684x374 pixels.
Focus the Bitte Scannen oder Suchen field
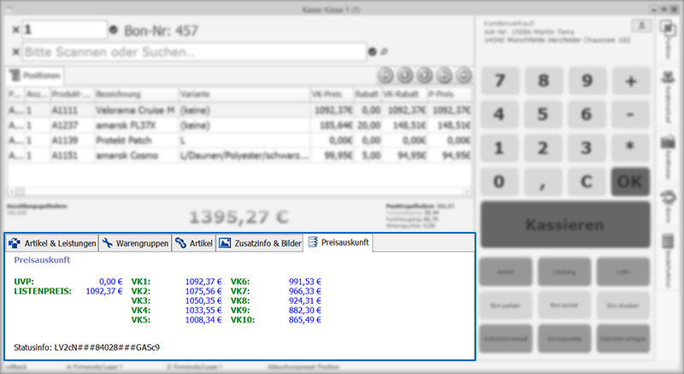click(x=195, y=52)
